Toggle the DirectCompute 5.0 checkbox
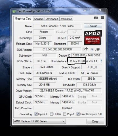Viewport: 118px width, 136px height. pos(78,114)
